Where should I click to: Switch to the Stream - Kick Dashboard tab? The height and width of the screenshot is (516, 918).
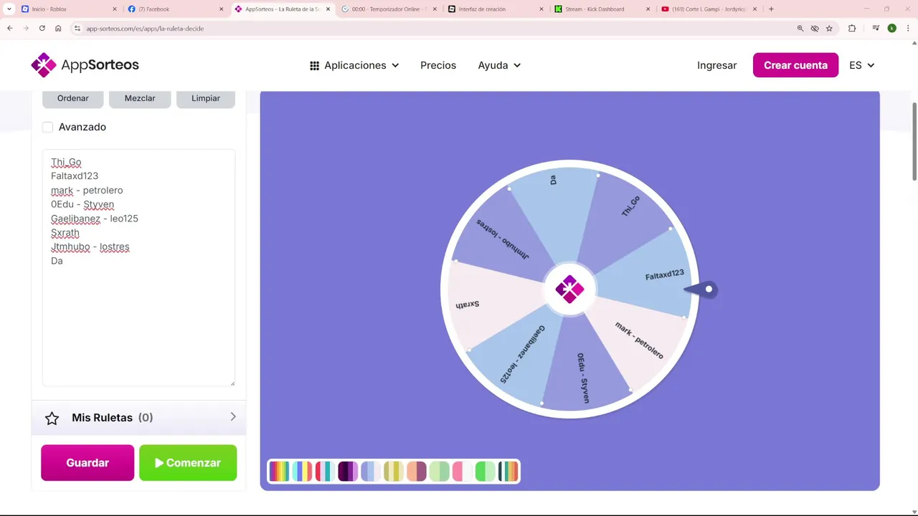point(602,9)
